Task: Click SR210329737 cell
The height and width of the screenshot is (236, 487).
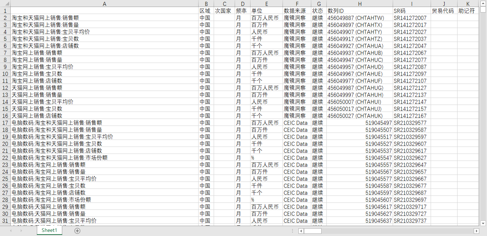Action: [411, 221]
